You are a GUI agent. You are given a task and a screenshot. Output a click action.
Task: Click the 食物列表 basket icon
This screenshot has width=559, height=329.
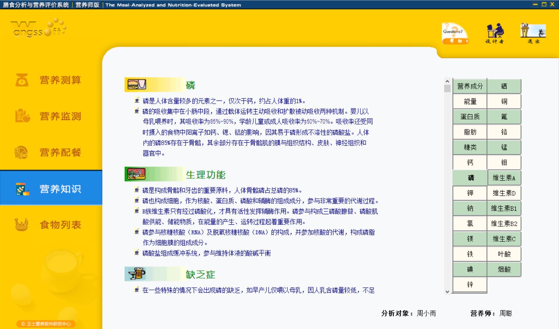tap(21, 225)
